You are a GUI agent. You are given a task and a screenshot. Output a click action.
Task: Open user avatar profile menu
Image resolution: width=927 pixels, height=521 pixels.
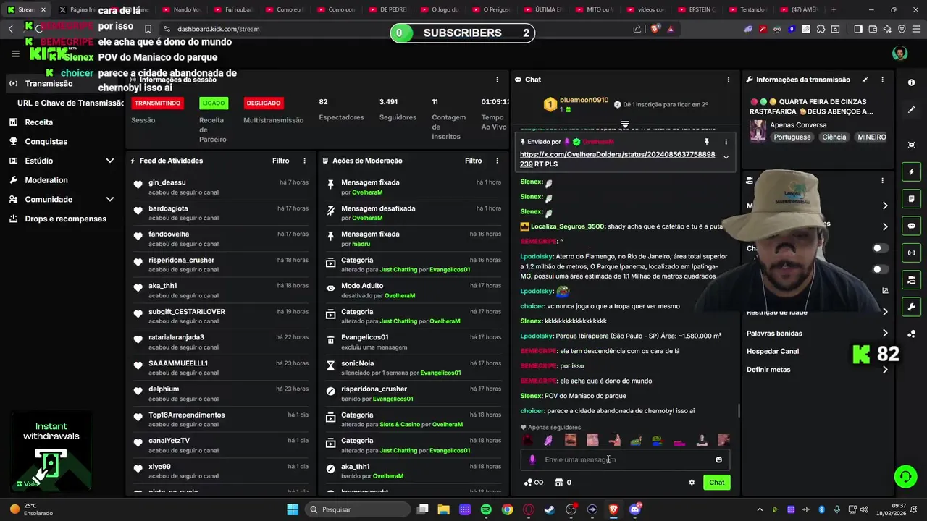899,54
